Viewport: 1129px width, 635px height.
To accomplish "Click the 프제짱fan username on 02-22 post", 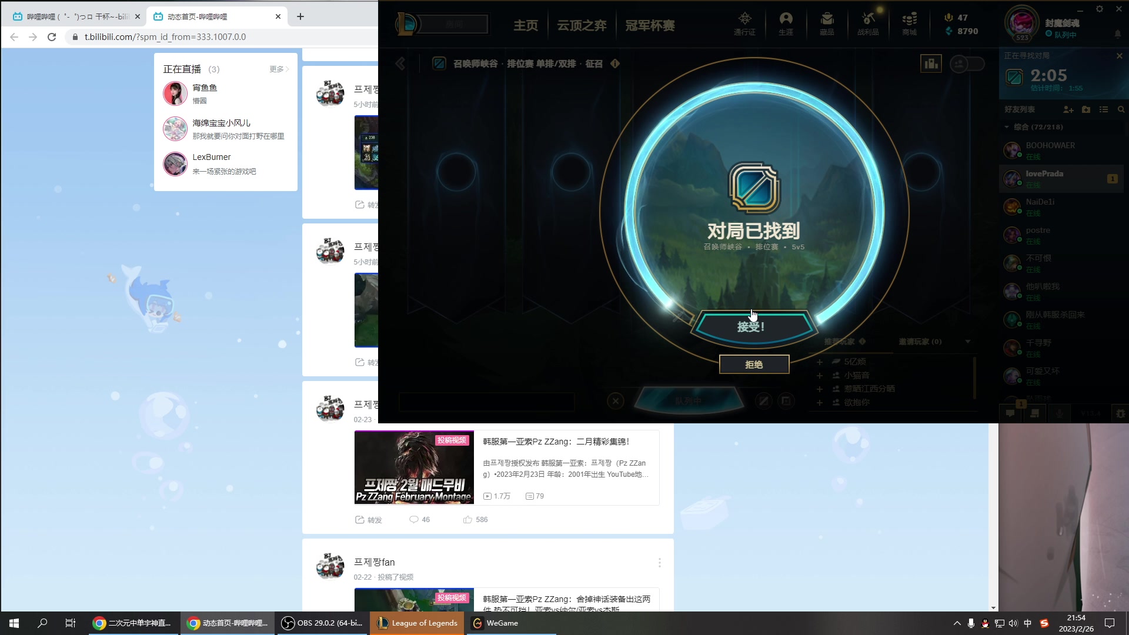I will pyautogui.click(x=374, y=562).
